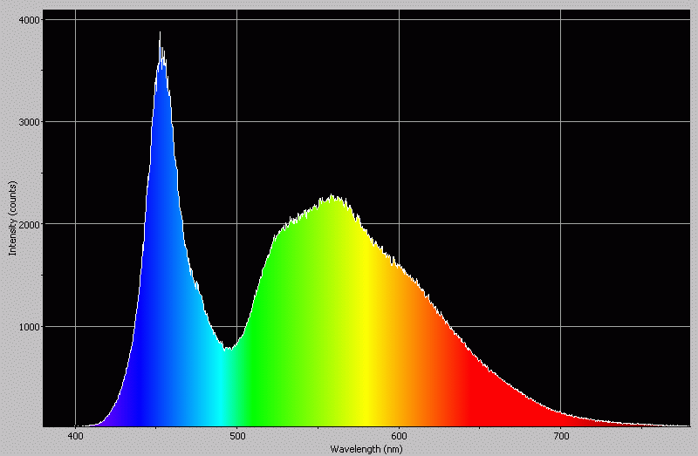The height and width of the screenshot is (456, 698).
Task: Click the 600 label on the wavelength axis
Action: (399, 434)
